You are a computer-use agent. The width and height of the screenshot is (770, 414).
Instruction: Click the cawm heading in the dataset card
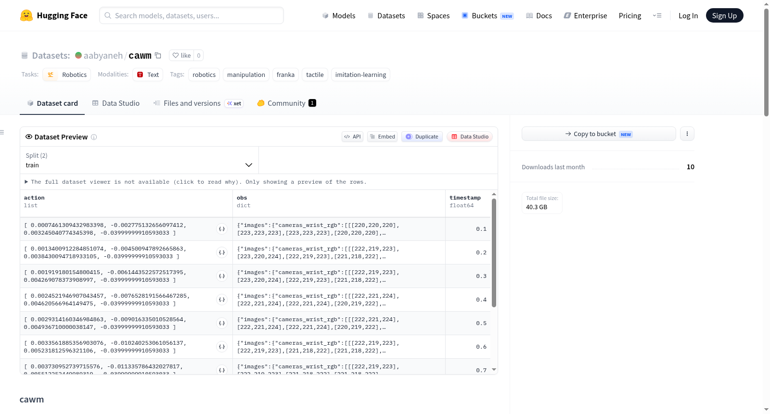(32, 400)
